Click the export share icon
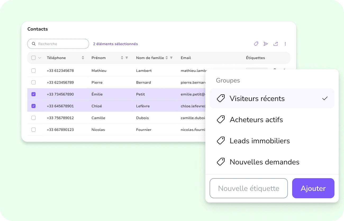 click(275, 44)
